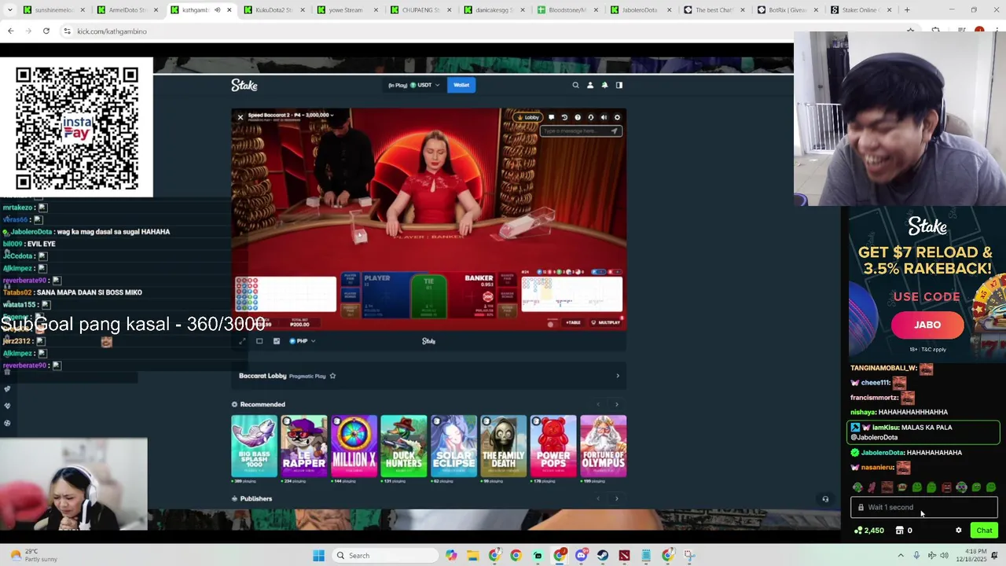Open the Stake site search icon

pyautogui.click(x=575, y=85)
